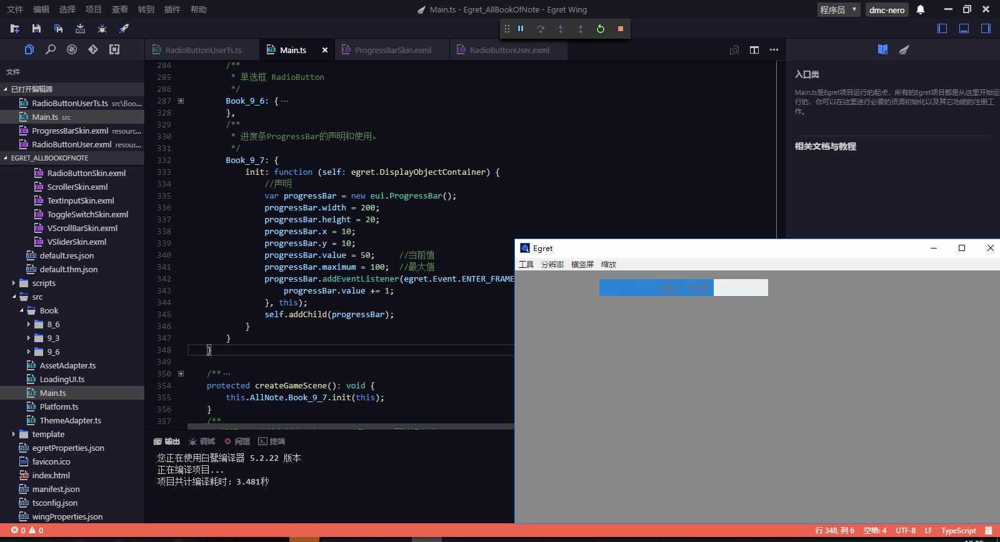This screenshot has height=542, width=1000.
Task: Open the 程序员 role dropdown
Action: (x=839, y=9)
